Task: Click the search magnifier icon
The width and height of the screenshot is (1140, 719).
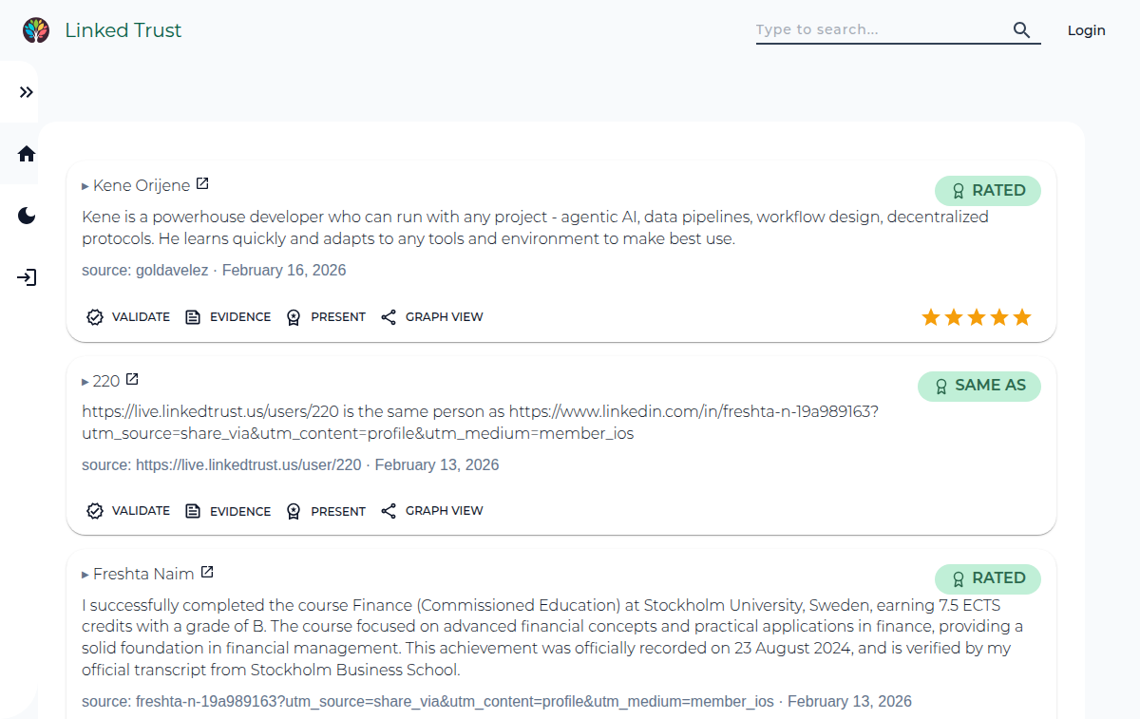Action: (x=1021, y=30)
